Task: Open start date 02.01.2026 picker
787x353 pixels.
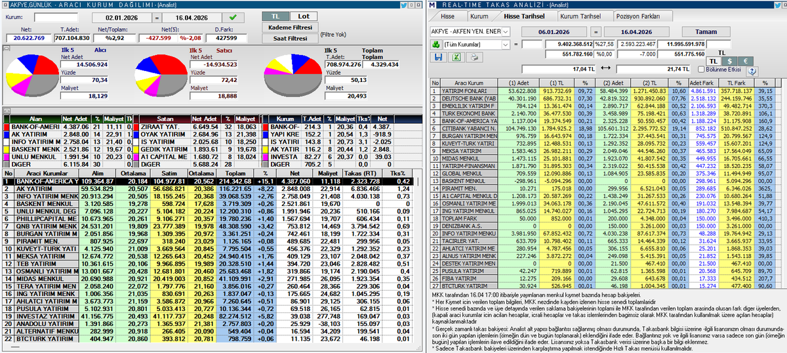Action: point(123,17)
